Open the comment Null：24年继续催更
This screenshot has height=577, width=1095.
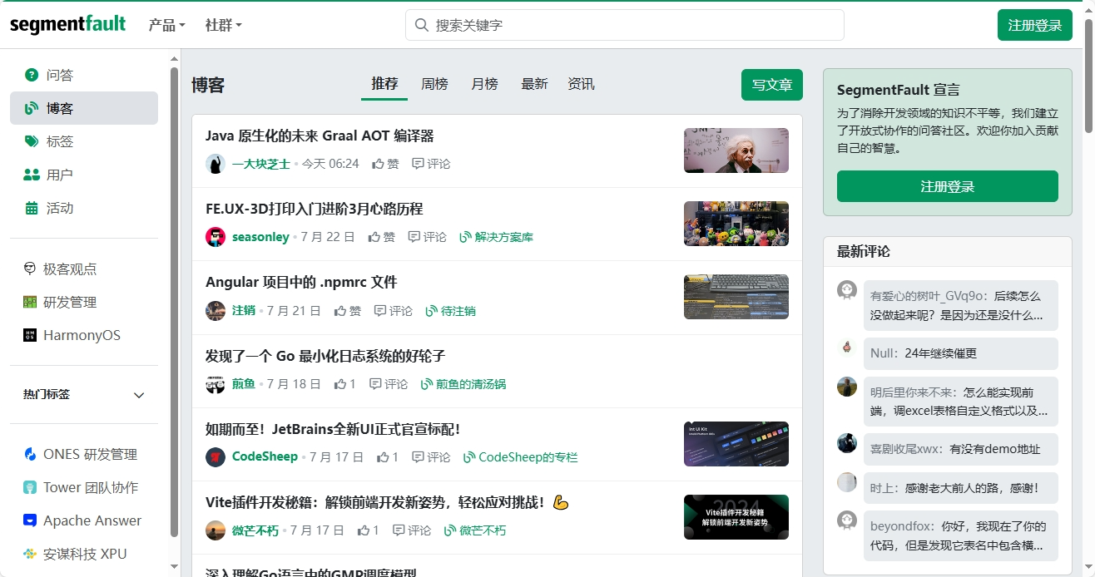(x=961, y=353)
